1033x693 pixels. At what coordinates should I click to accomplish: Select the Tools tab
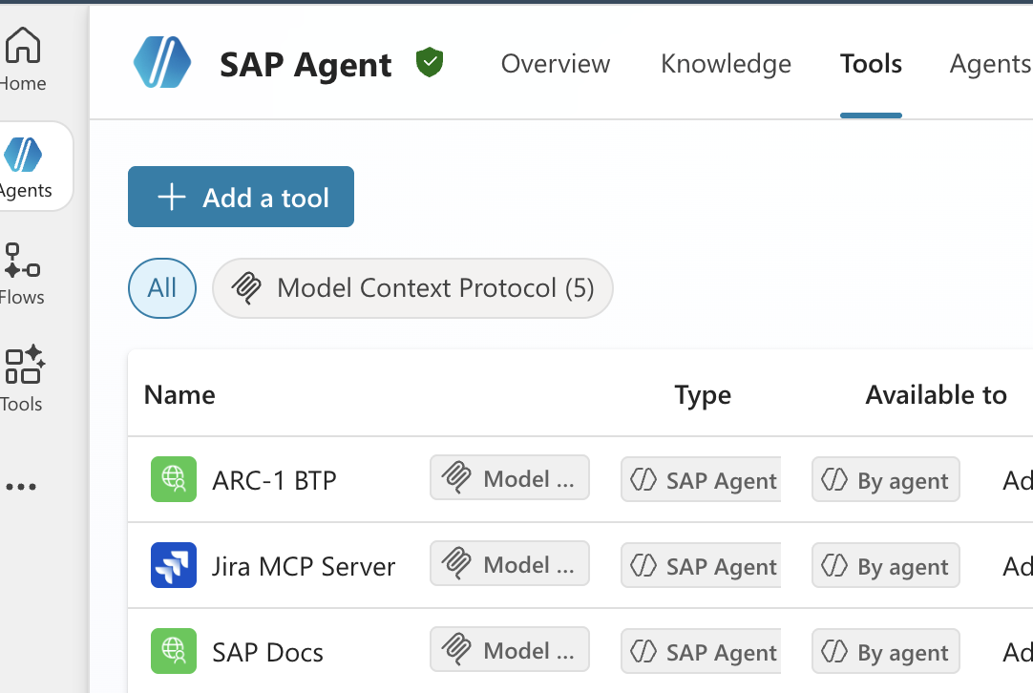871,64
